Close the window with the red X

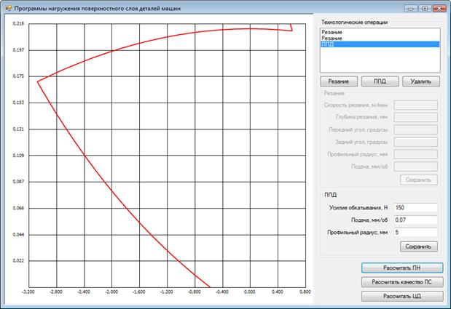[438, 7]
